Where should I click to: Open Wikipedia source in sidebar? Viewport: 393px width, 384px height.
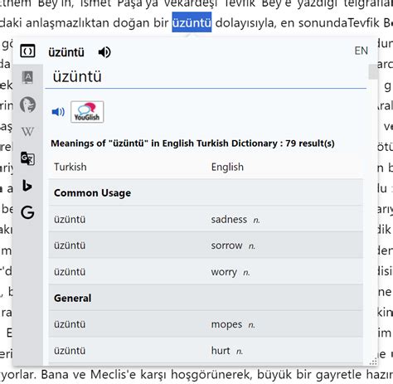(x=27, y=132)
